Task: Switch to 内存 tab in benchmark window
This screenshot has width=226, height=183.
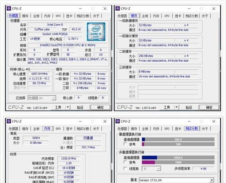Action: click(156, 128)
